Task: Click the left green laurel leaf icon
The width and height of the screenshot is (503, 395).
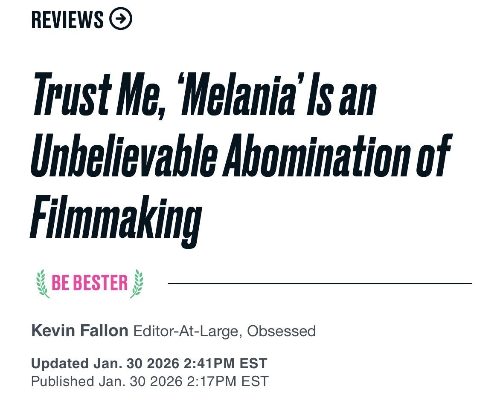Action: pos(42,283)
